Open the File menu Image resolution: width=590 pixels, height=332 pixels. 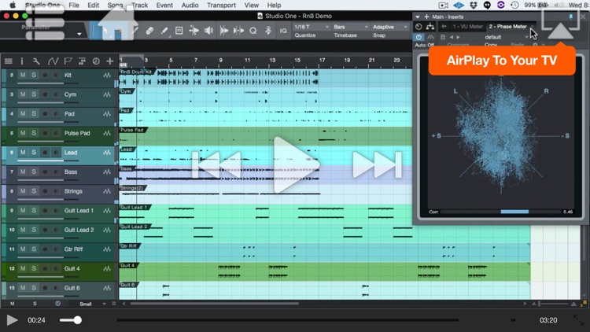tap(74, 6)
